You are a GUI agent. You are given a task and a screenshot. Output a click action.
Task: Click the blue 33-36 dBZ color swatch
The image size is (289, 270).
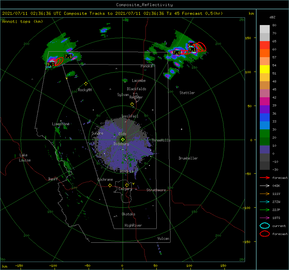click(x=265, y=117)
